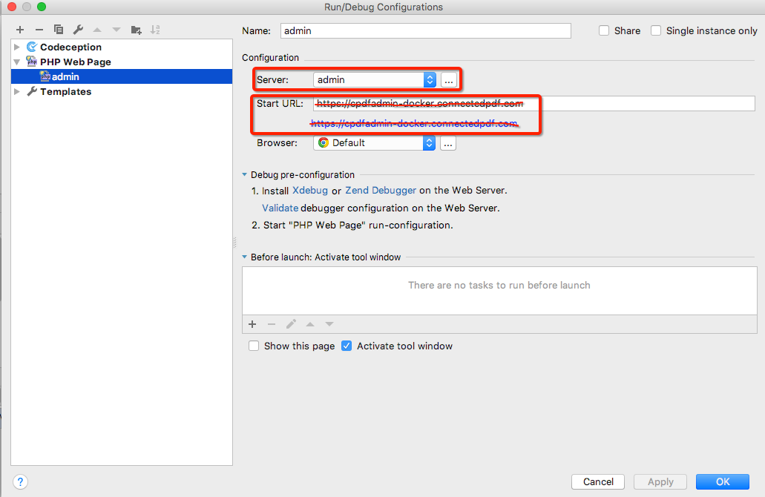Image resolution: width=765 pixels, height=497 pixels.
Task: Move before-launch task down
Action: click(x=329, y=324)
